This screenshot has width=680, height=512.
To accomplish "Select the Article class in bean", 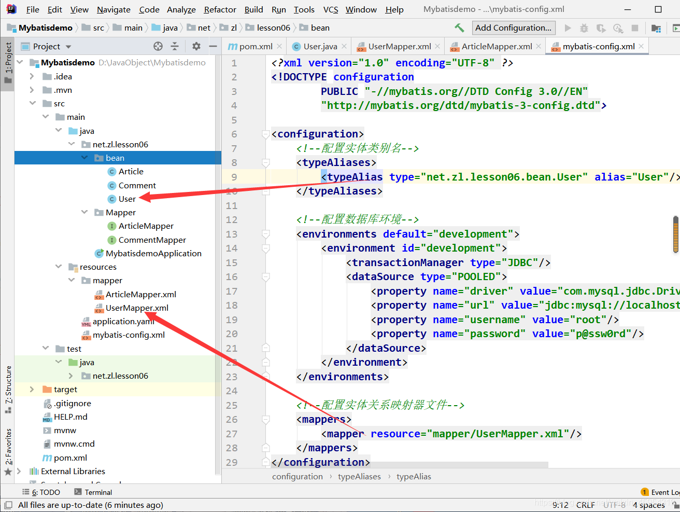I will (x=131, y=171).
